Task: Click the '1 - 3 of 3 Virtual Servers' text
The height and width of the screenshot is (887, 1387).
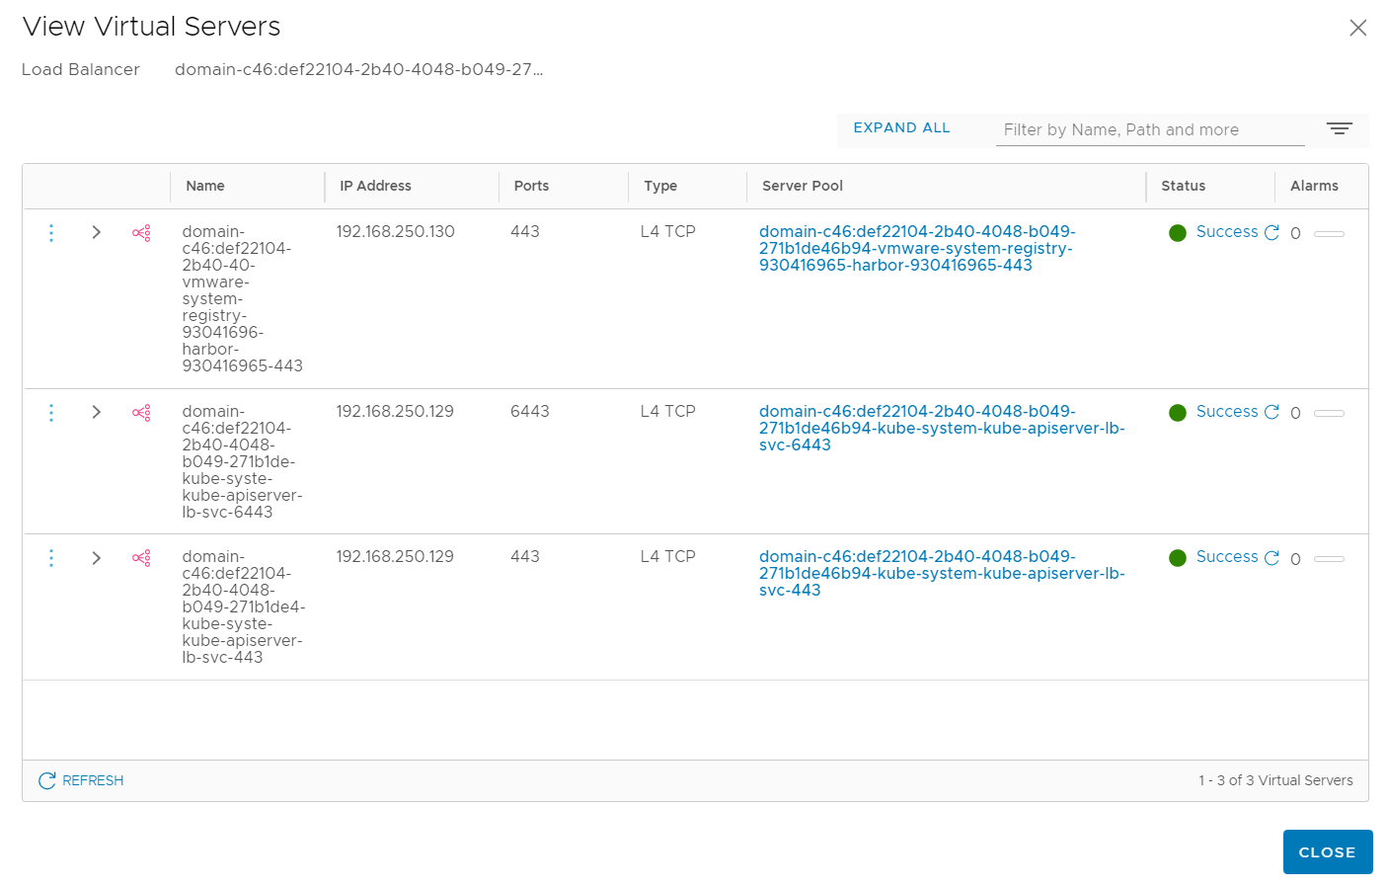Action: click(1275, 780)
